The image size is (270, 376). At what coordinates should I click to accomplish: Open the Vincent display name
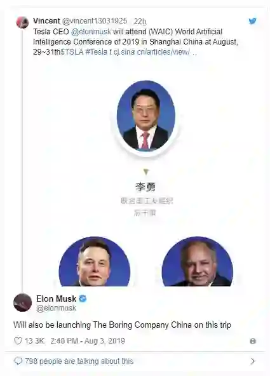(46, 21)
